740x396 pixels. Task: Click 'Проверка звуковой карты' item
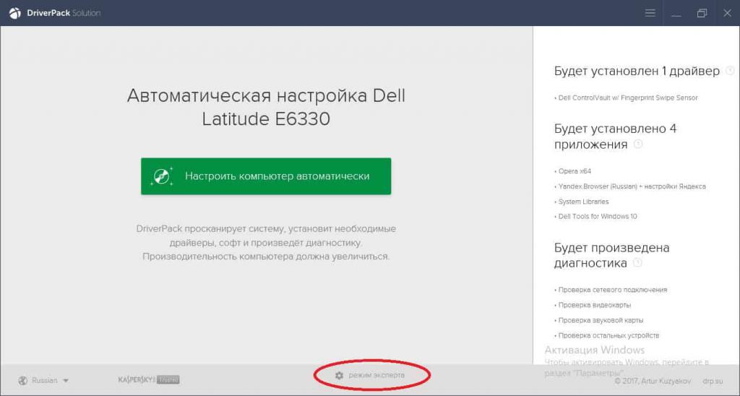(x=599, y=320)
